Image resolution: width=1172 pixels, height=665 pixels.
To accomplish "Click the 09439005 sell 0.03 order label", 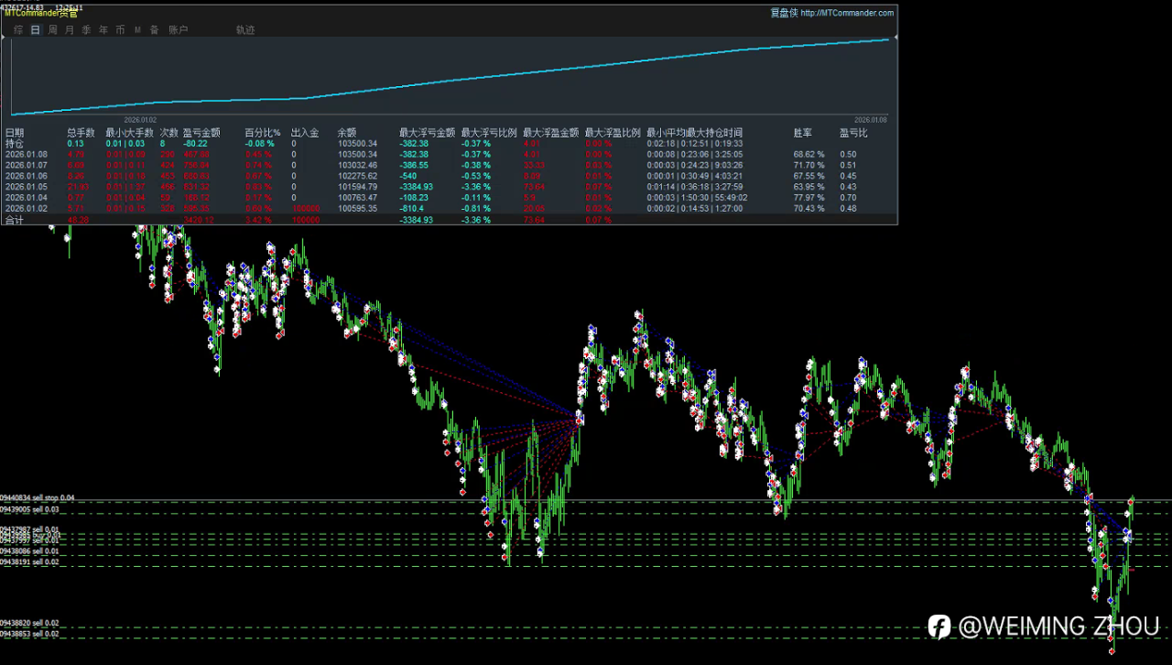I will (x=29, y=509).
